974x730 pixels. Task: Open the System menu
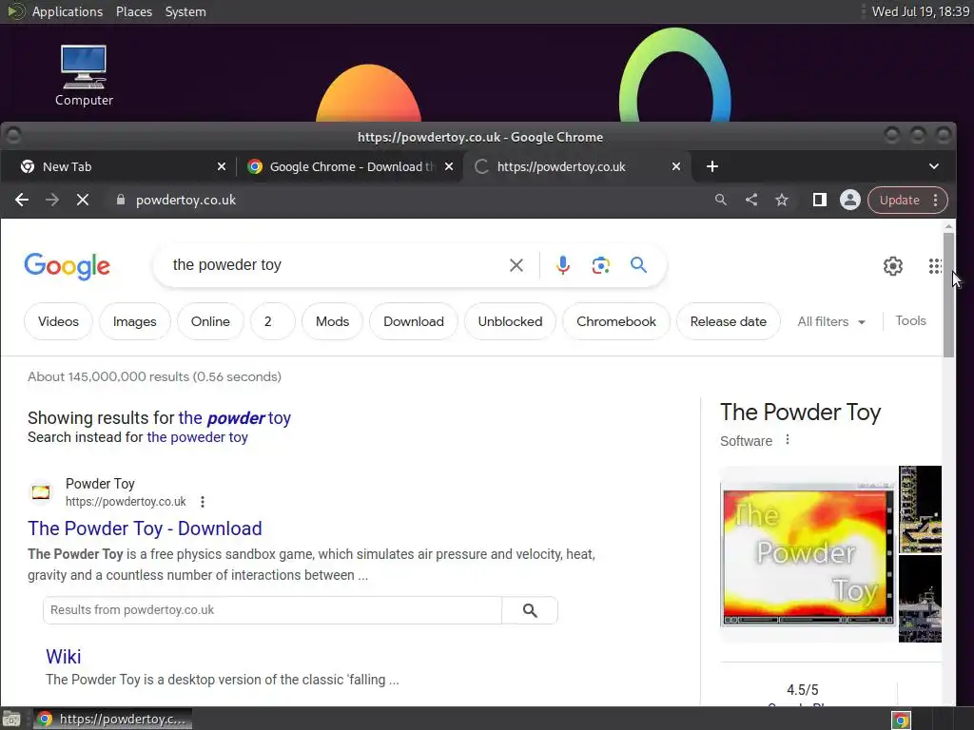pyautogui.click(x=185, y=11)
